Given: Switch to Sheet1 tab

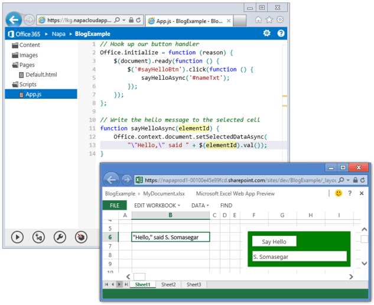Looking at the screenshot, I should click(142, 284).
